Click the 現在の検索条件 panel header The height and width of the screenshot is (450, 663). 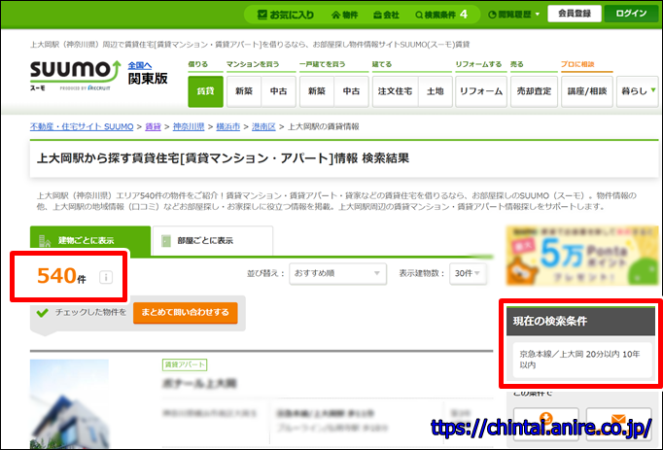581,321
